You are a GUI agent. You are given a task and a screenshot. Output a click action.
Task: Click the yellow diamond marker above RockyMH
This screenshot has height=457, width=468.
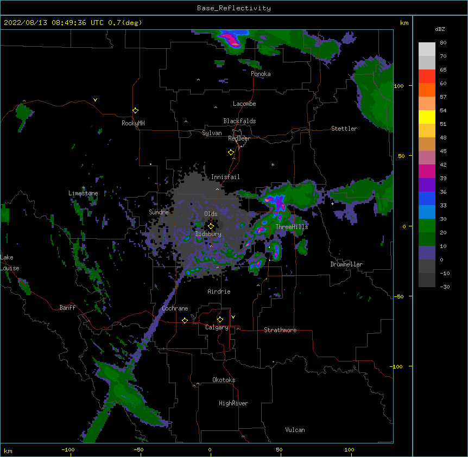[x=136, y=111]
